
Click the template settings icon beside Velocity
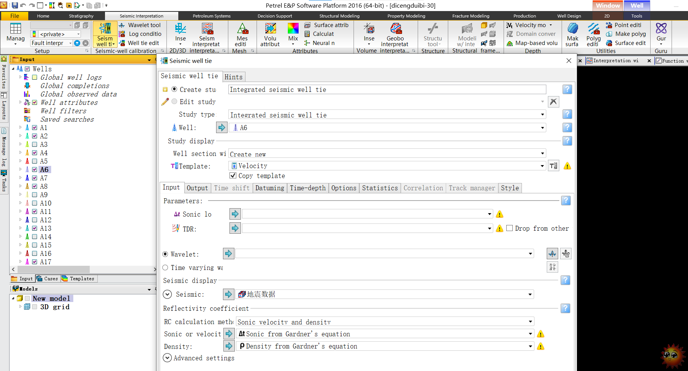pos(554,166)
